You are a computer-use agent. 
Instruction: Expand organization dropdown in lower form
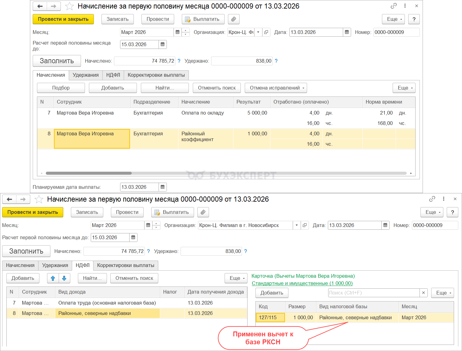click(297, 225)
